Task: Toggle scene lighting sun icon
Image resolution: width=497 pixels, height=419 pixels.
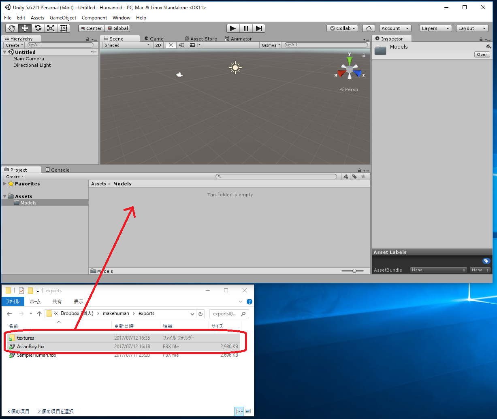Action: coord(171,45)
